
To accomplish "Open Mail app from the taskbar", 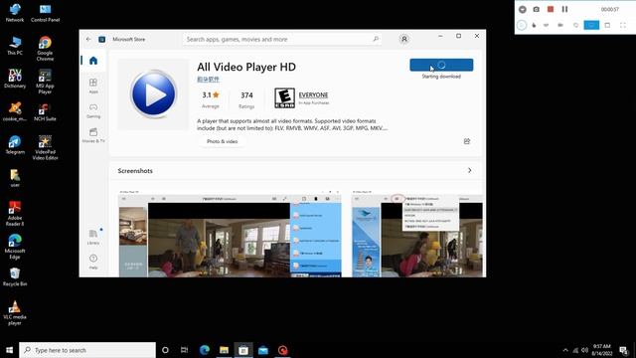I will point(263,350).
